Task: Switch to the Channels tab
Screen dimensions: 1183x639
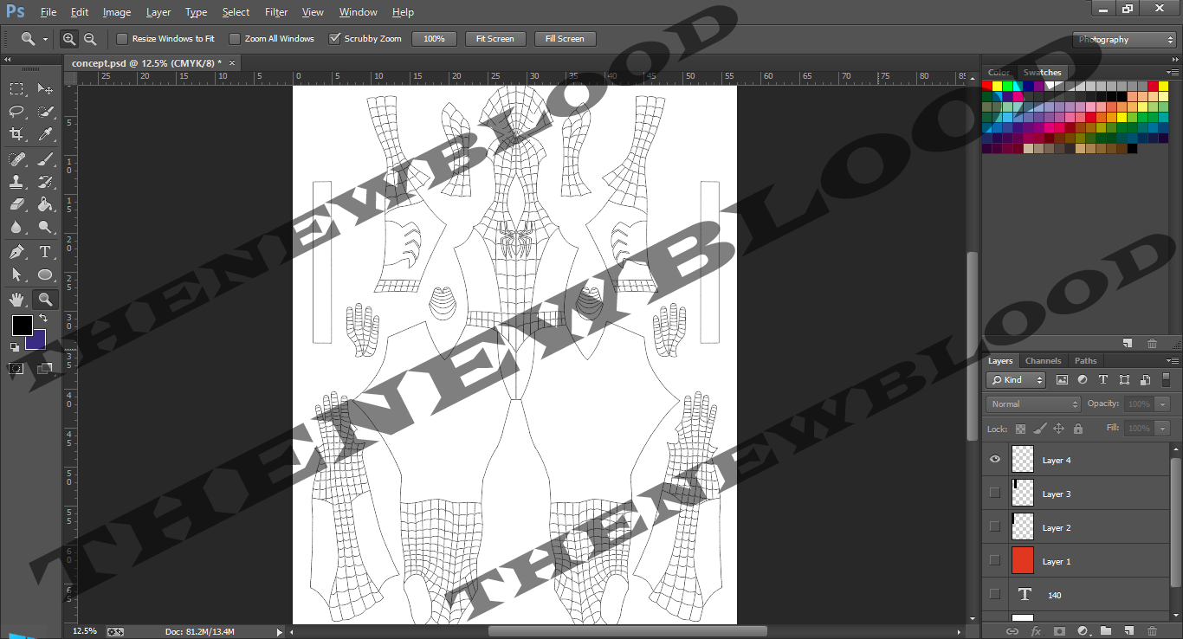Action: pyautogui.click(x=1043, y=361)
